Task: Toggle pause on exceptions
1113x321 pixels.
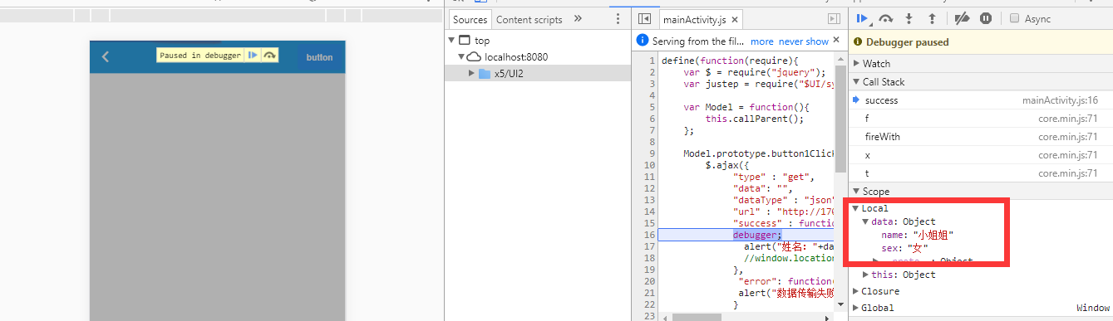Action: 986,18
